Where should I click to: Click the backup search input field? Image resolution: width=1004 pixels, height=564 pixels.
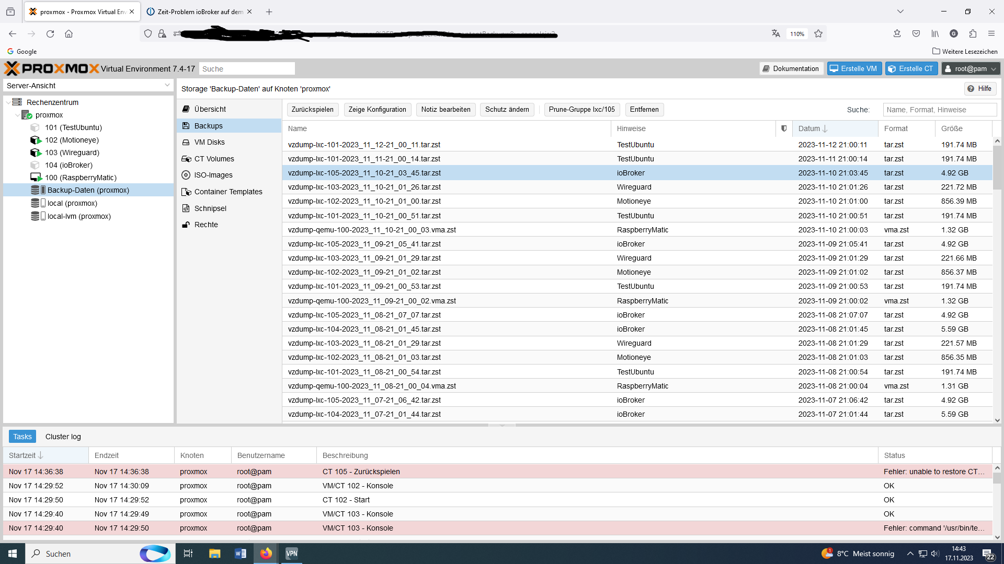(939, 110)
